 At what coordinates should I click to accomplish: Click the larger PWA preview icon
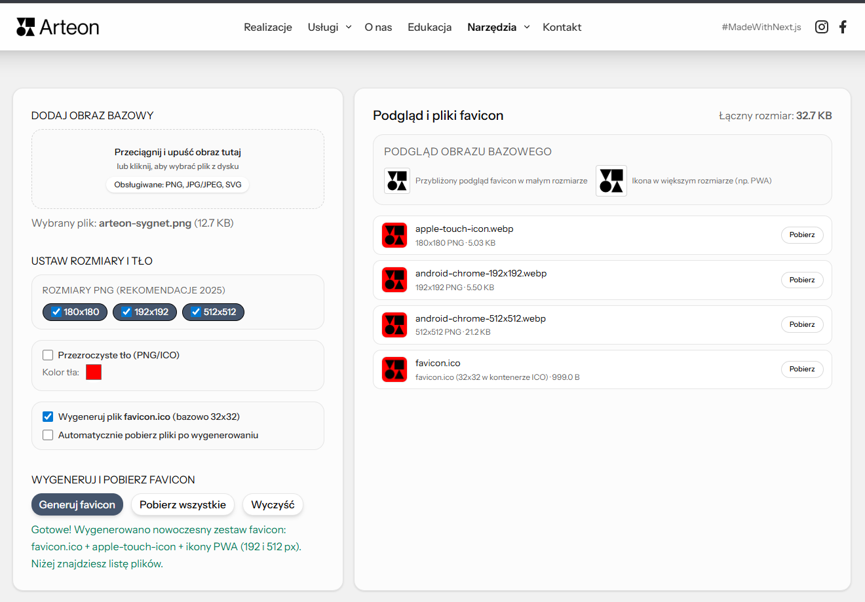(611, 181)
